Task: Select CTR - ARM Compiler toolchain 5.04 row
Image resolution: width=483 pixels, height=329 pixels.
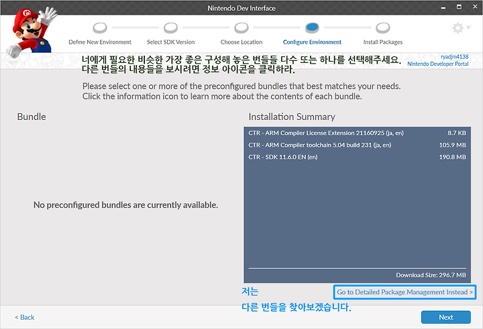Action: tap(357, 145)
